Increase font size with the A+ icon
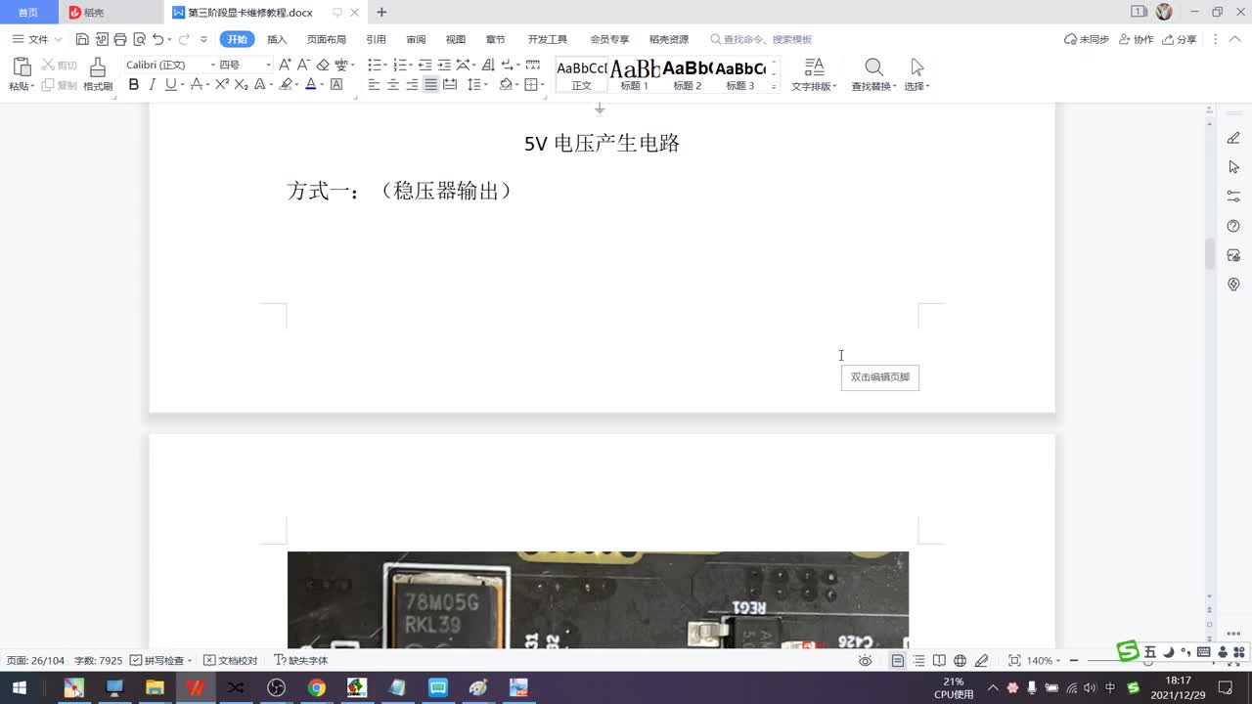 (x=286, y=65)
